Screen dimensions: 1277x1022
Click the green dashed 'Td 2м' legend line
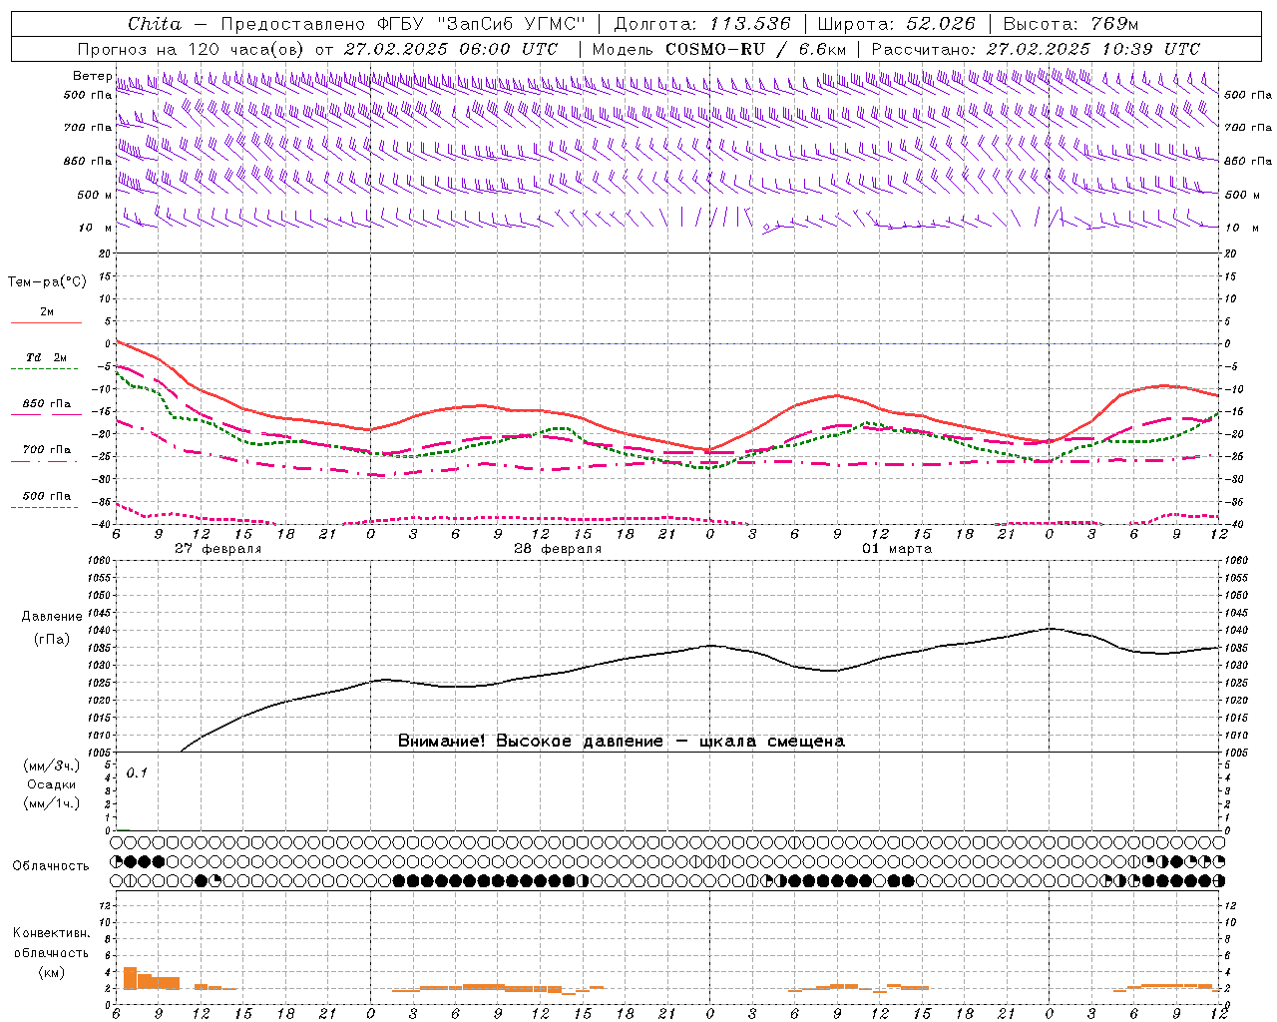[46, 368]
